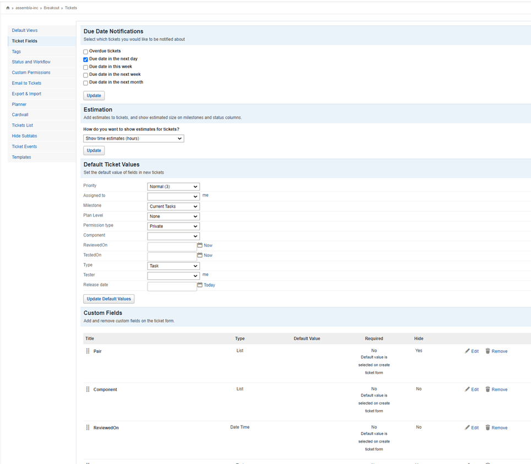Click inside the ReviewedOn date input

172,246
